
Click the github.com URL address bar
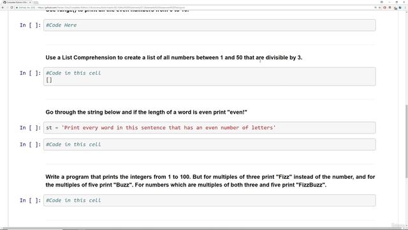(x=195, y=8)
